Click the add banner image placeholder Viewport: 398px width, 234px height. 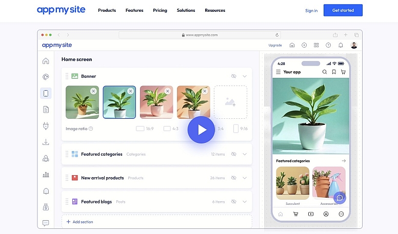(230, 102)
